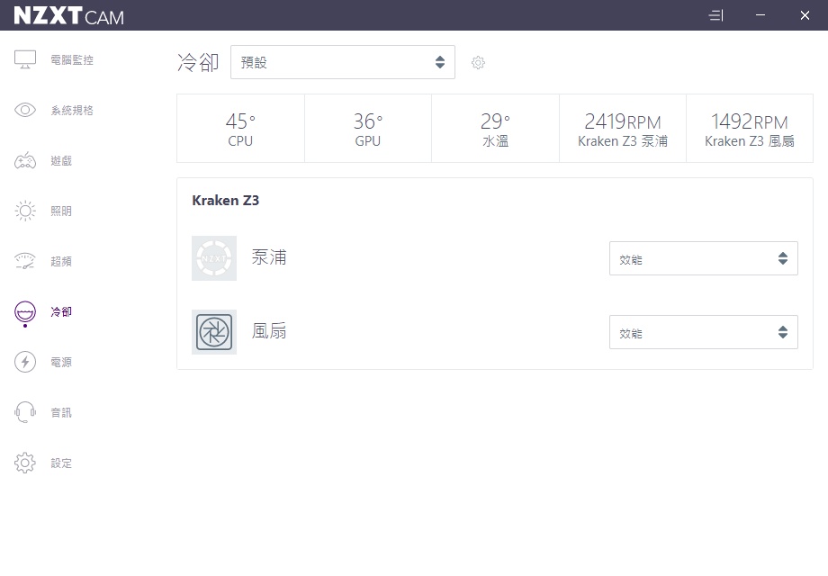The width and height of the screenshot is (828, 576).
Task: Click the NZXT pump icon
Action: 214,258
